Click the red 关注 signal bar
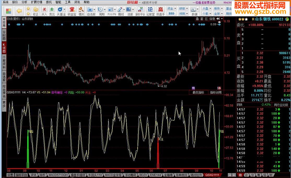The width and height of the screenshot is (291, 178). [x=158, y=153]
